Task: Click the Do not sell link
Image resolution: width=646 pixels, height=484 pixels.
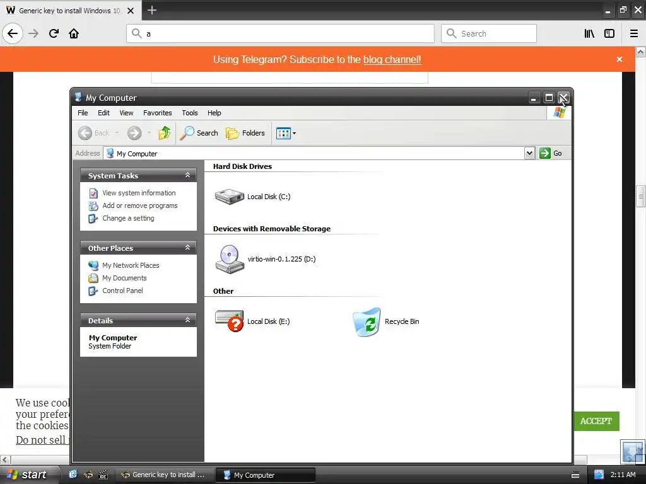Action: (42, 440)
